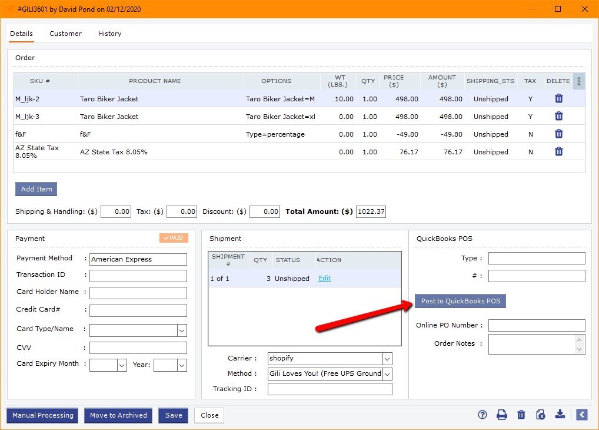Click the cancel document icon with X
Viewport: 599px width, 430px height.
click(540, 415)
